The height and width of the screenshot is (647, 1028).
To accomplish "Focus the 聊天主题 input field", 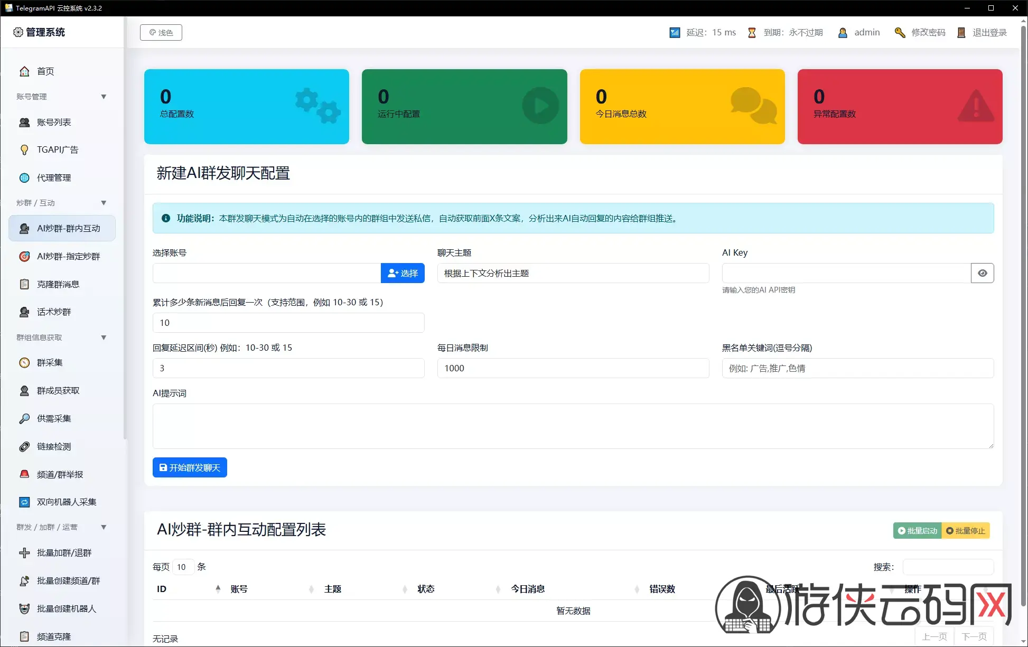I will point(573,273).
